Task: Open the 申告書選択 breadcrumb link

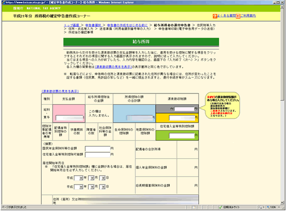Action: (x=93, y=25)
